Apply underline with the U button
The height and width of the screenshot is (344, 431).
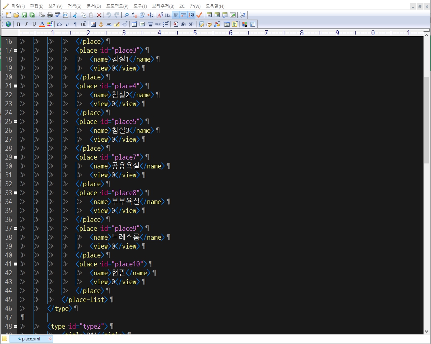pyautogui.click(x=34, y=24)
